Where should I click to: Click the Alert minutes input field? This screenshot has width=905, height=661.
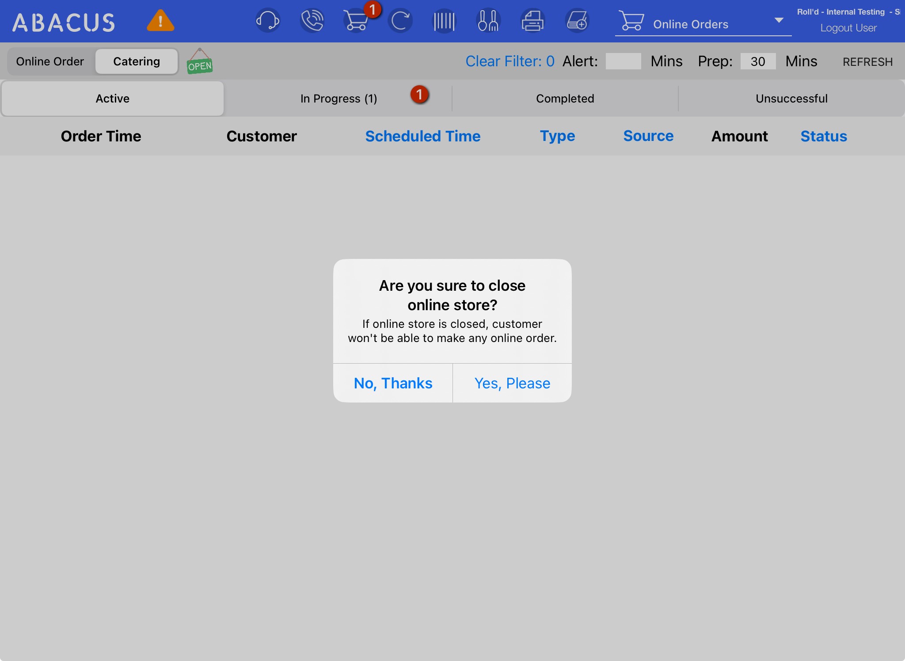click(623, 61)
